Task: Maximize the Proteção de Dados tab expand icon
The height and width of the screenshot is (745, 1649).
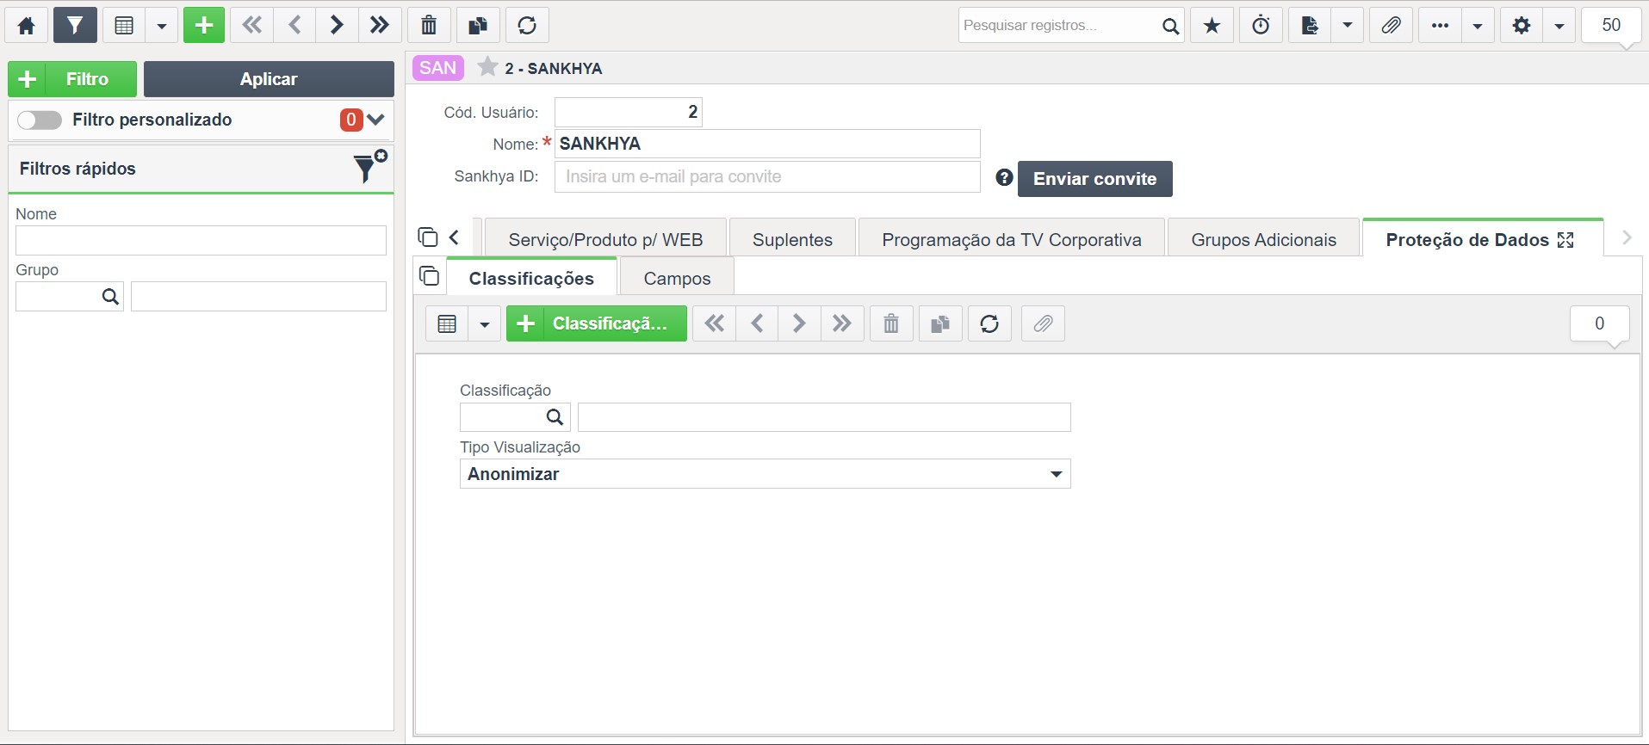Action: 1565,240
